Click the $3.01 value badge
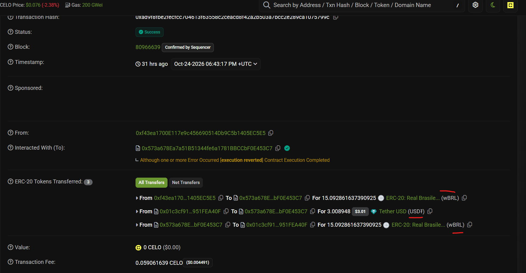The width and height of the screenshot is (526, 273). [x=360, y=211]
